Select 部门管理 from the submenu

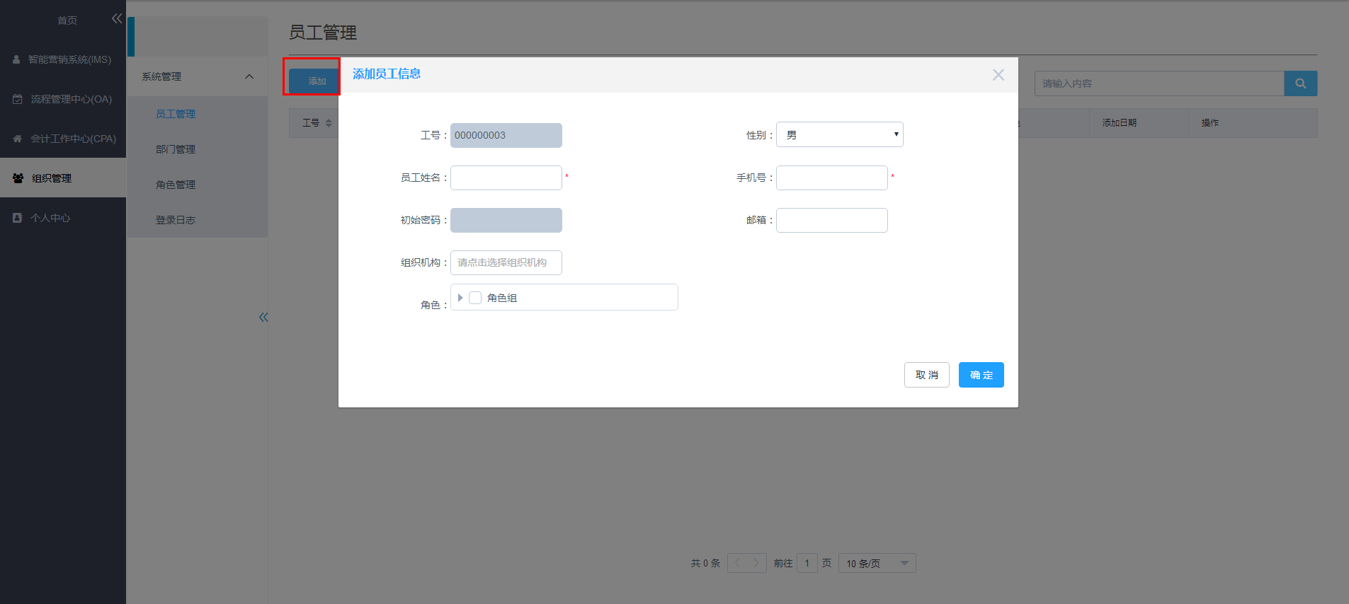176,149
